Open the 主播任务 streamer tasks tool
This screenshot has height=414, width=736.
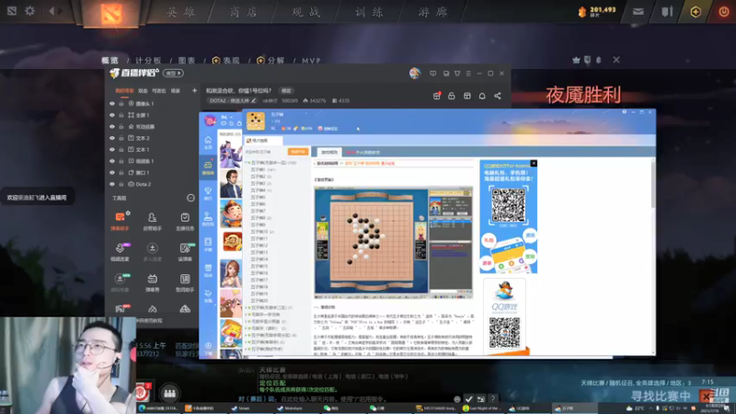[185, 221]
